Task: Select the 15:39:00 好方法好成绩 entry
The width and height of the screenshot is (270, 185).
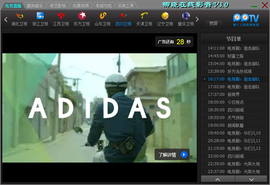Action: (234, 71)
